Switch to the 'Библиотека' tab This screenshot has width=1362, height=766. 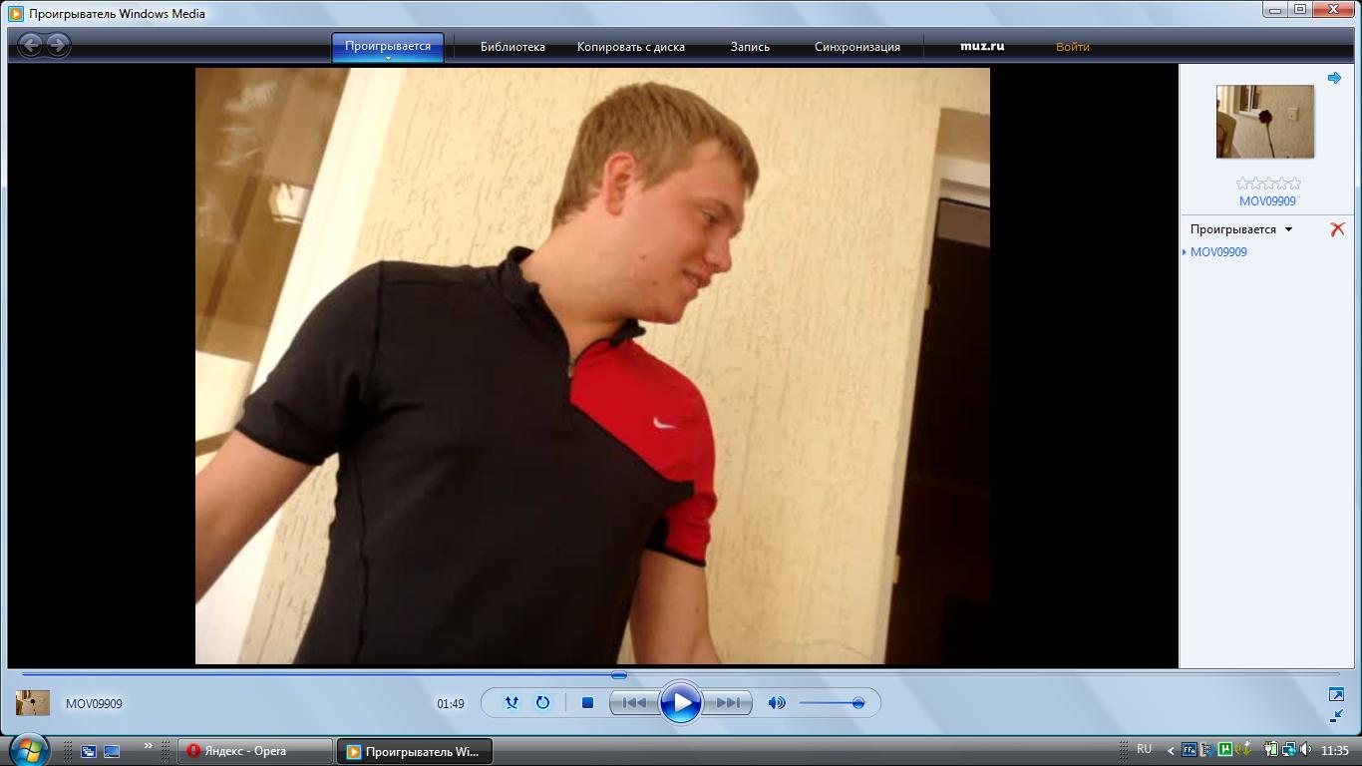512,47
